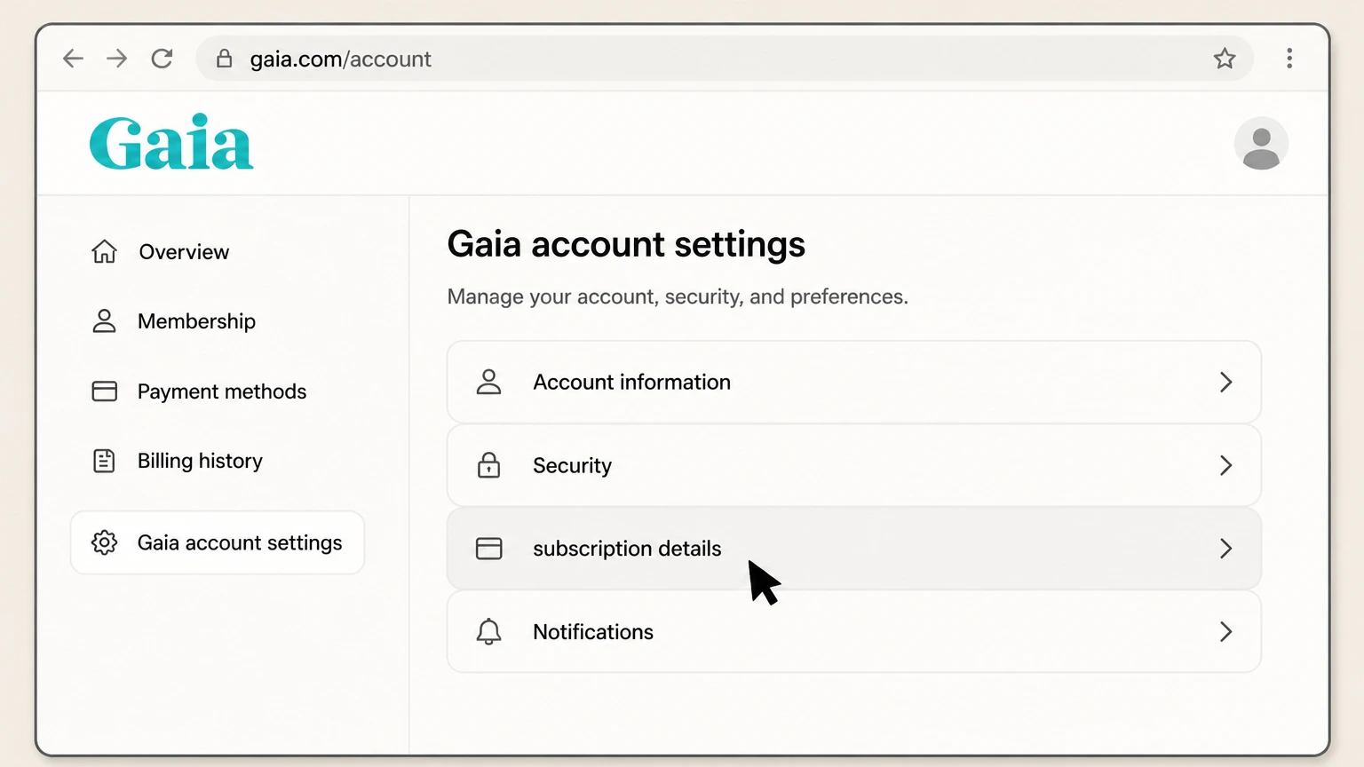
Task: Click the gaia.com/account address bar
Action: point(724,59)
